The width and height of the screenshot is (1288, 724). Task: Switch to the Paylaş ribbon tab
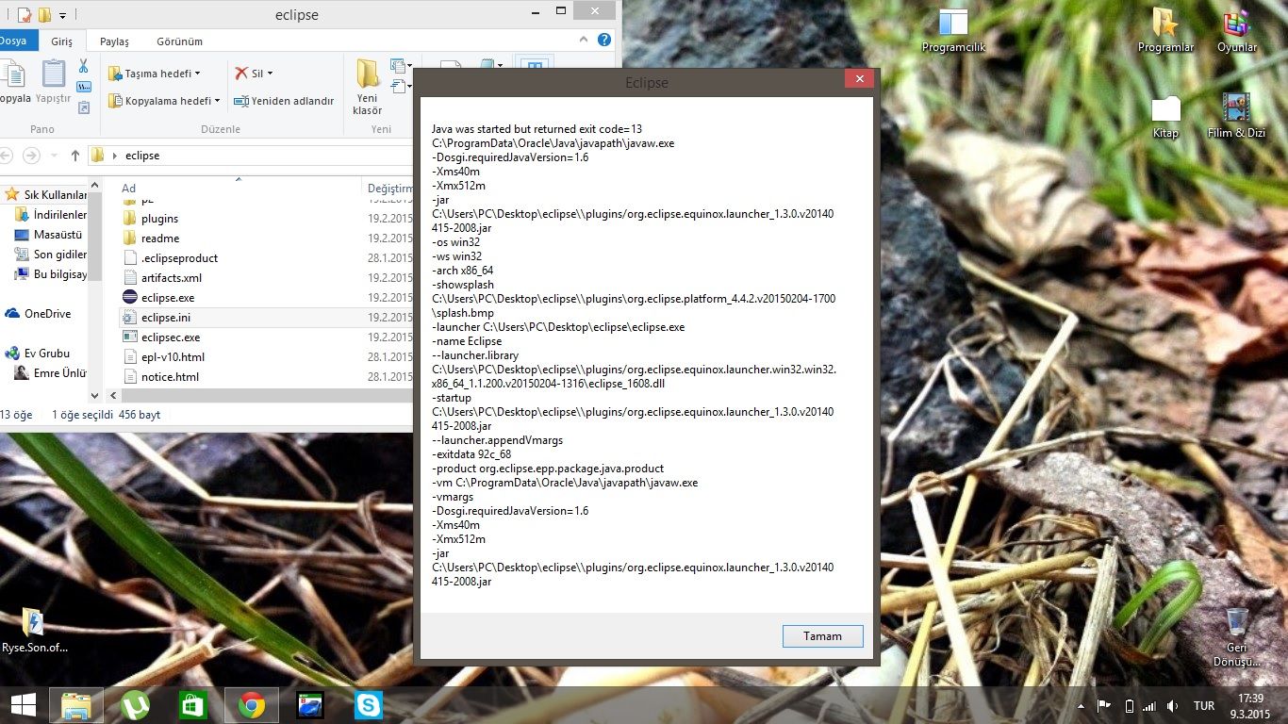(x=114, y=41)
